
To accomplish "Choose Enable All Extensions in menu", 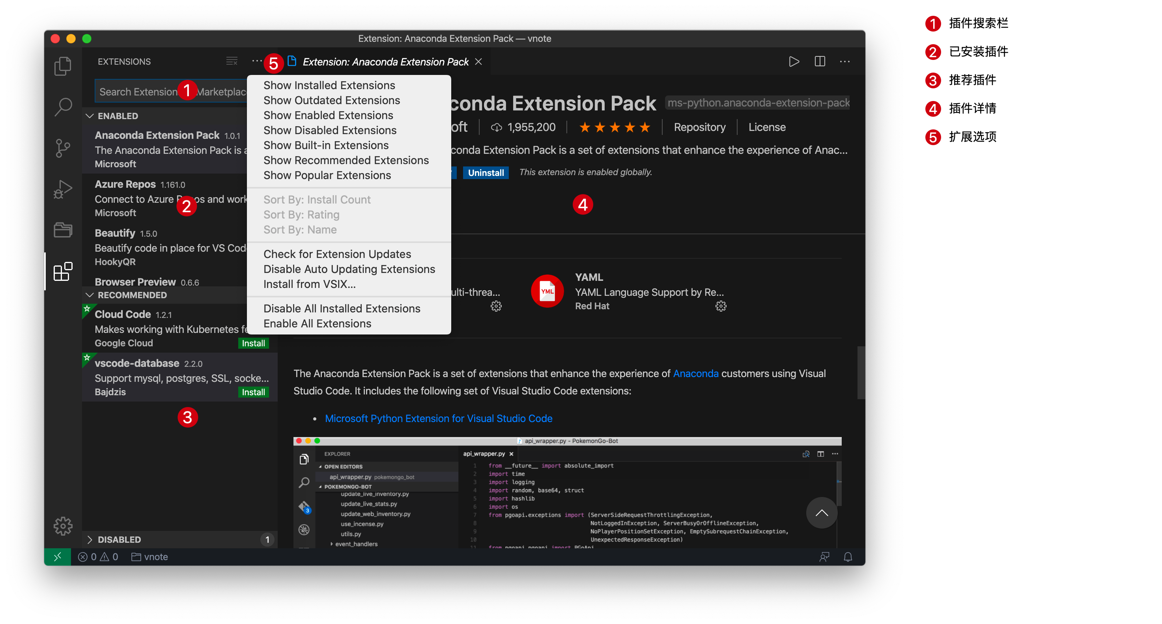I will [317, 323].
